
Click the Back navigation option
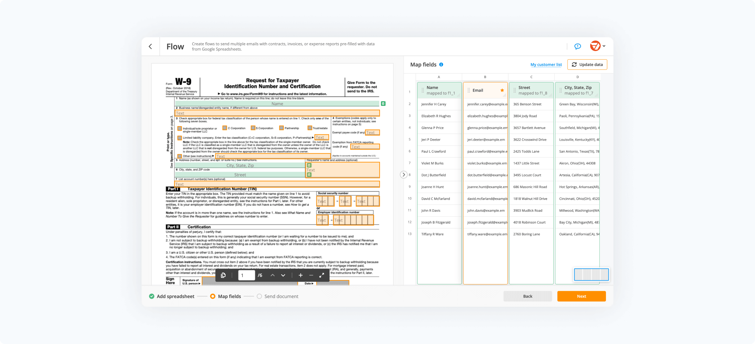pos(527,296)
